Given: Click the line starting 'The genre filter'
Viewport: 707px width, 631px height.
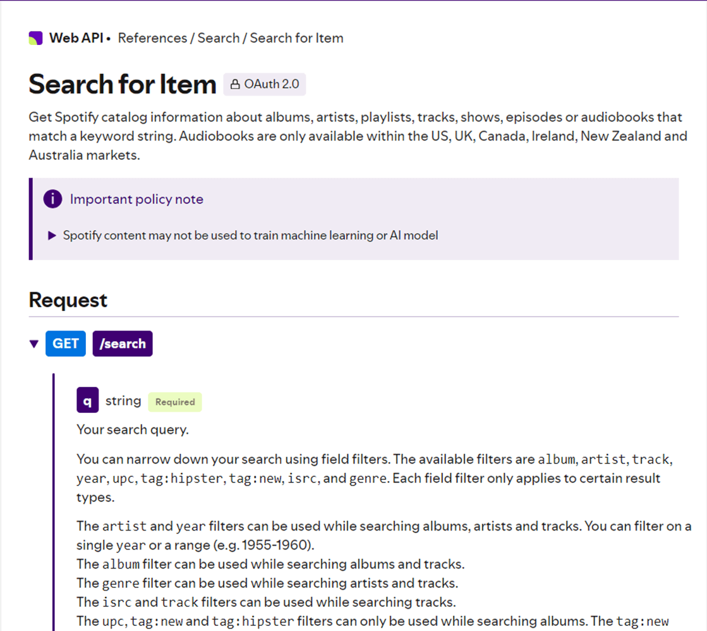Looking at the screenshot, I should point(267,583).
